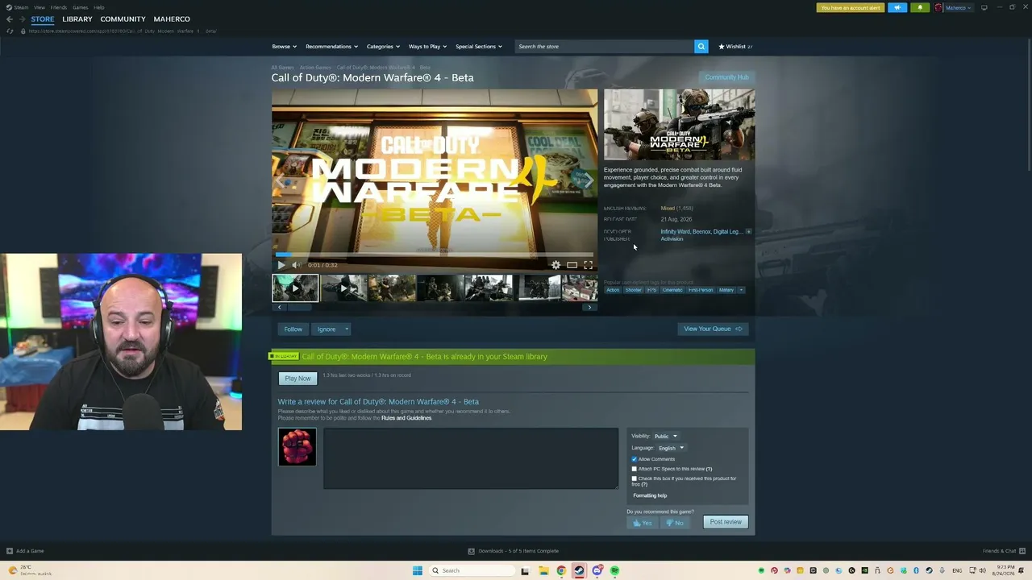1032x580 pixels.
Task: Click the Formatting help link
Action: [650, 496]
